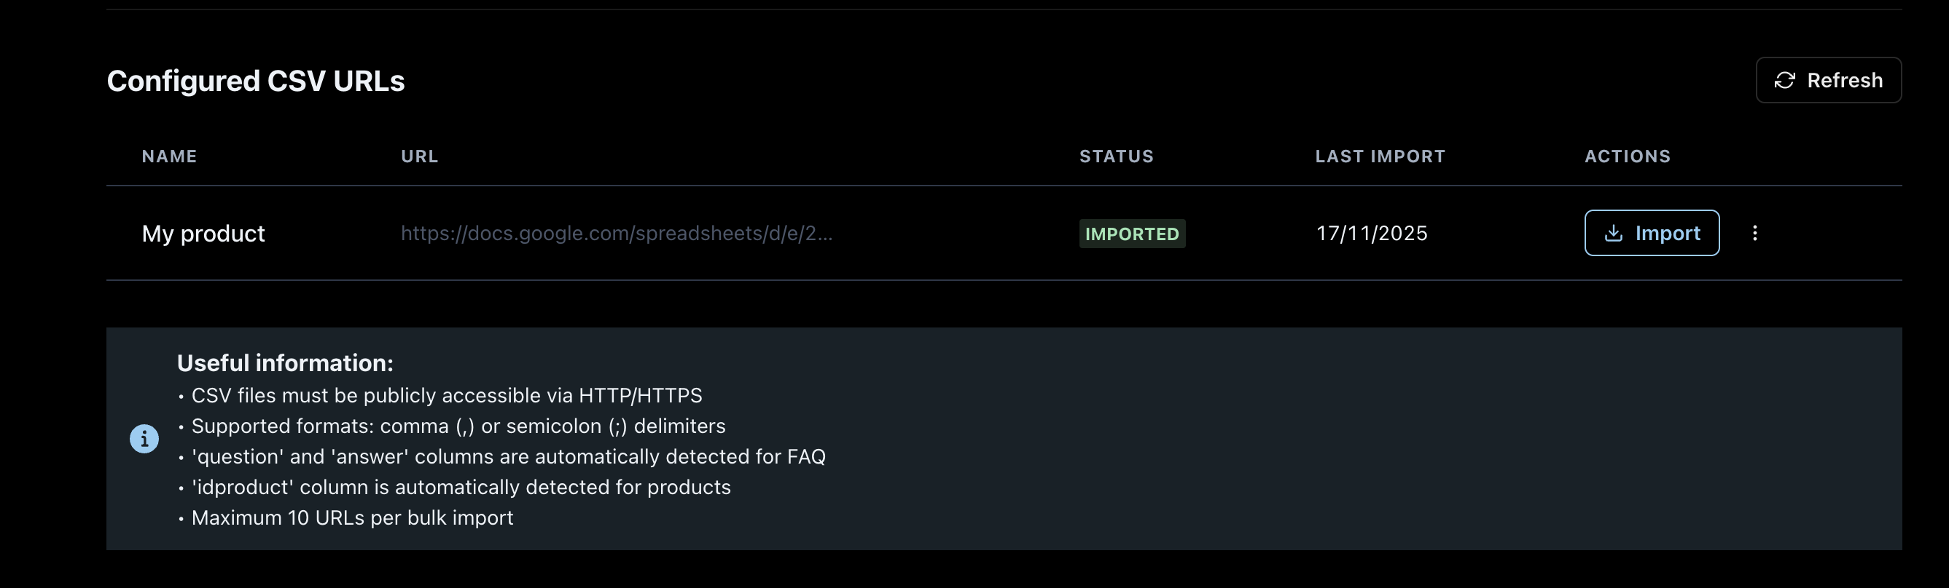Select the last import date 17/11/2025
This screenshot has width=1949, height=588.
pyautogui.click(x=1371, y=233)
